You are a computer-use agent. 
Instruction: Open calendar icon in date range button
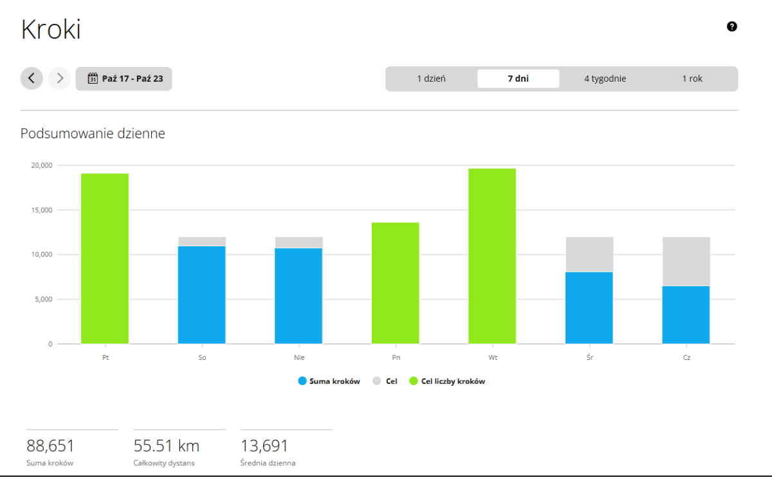pos(93,78)
